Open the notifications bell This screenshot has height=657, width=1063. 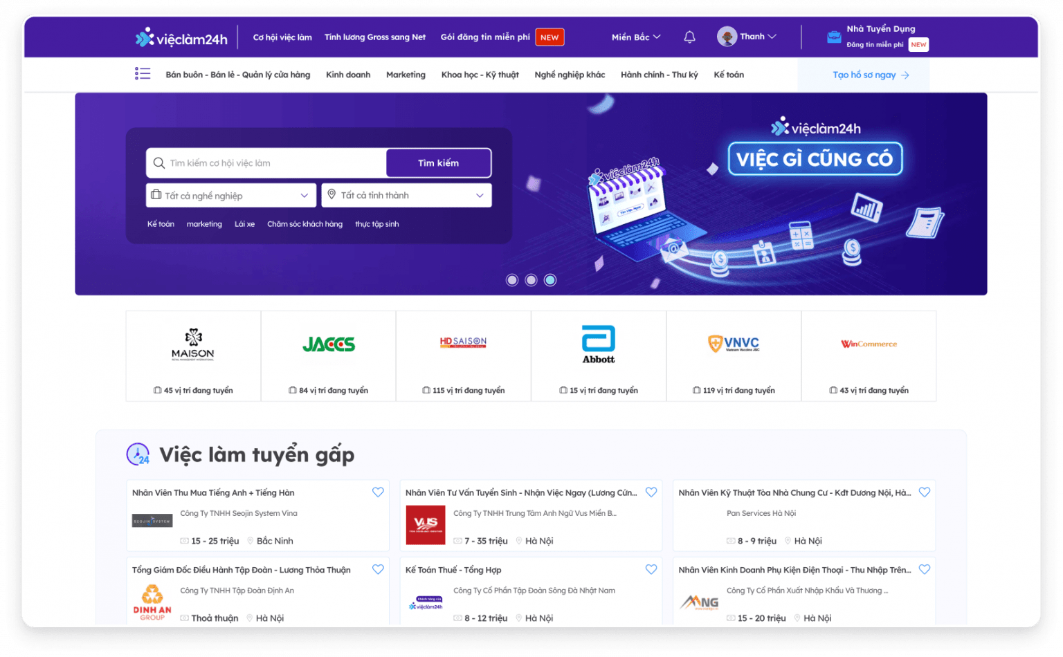pyautogui.click(x=689, y=37)
